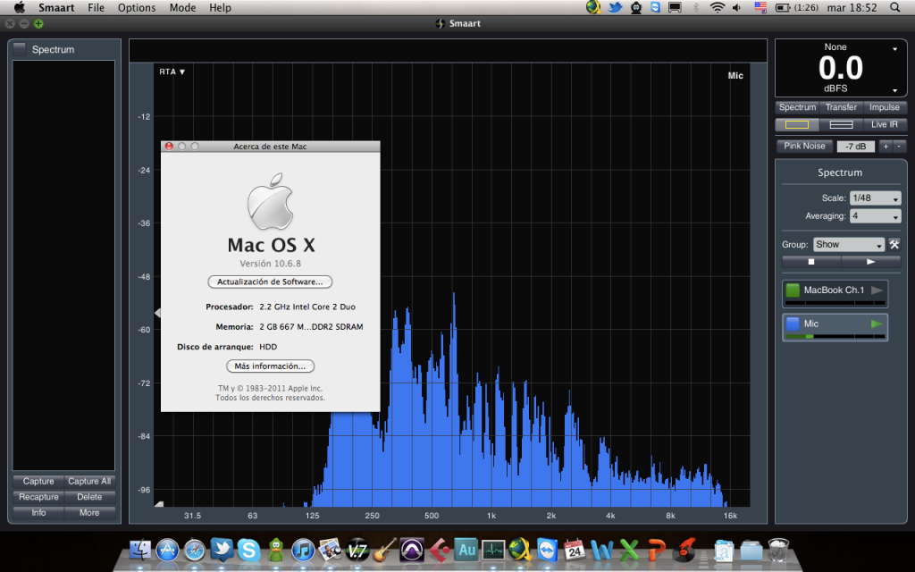Viewport: 915px width, 572px height.
Task: Open the Twitter app in the dock
Action: [x=222, y=550]
